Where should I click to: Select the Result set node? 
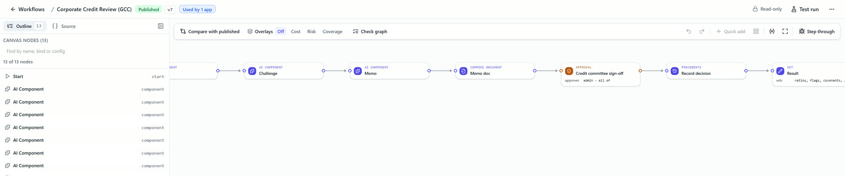[808, 74]
